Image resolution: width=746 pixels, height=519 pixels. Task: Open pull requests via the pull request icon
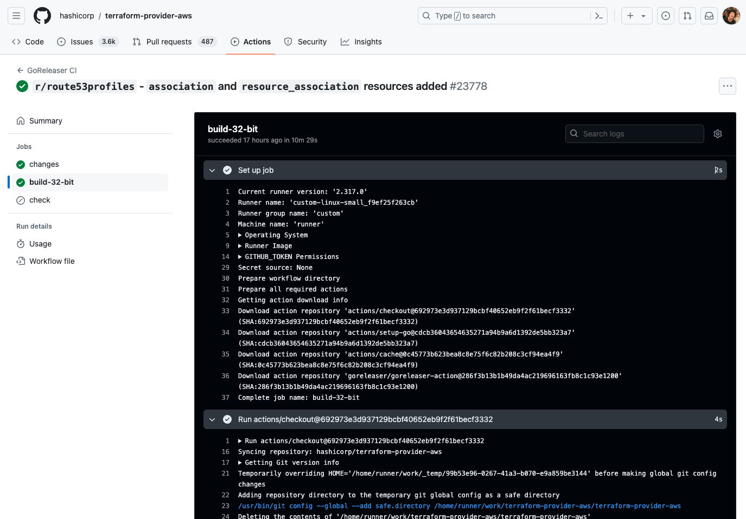click(x=687, y=15)
